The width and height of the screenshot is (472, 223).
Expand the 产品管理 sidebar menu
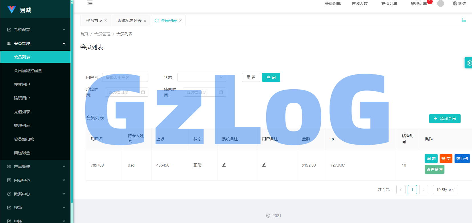click(35, 167)
